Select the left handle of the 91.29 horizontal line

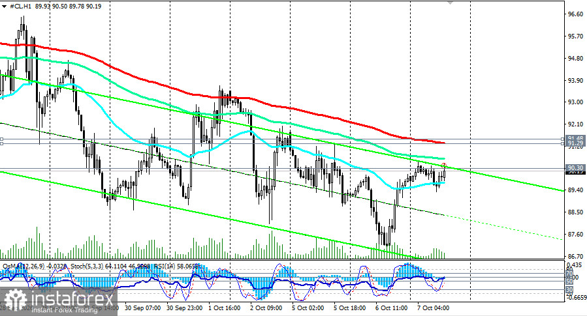pyautogui.click(x=1, y=143)
